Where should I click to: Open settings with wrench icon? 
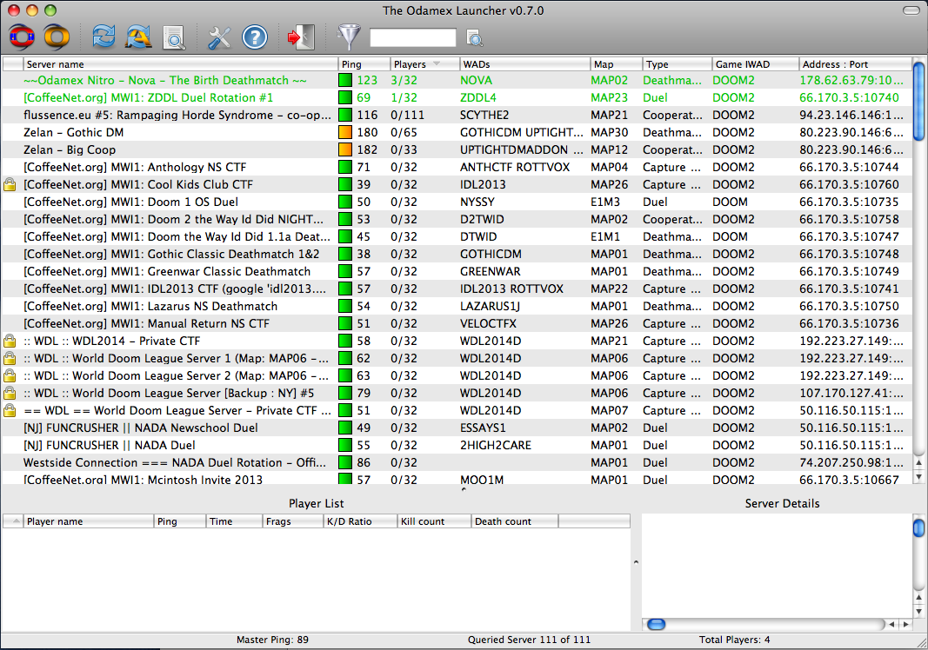point(219,36)
